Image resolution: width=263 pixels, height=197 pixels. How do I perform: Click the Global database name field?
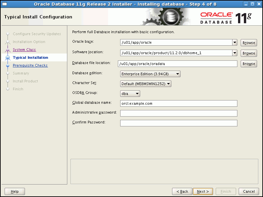tap(178, 103)
